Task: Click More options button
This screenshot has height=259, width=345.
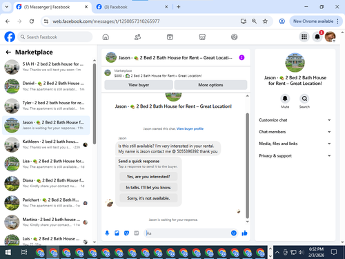Action: pos(210,85)
